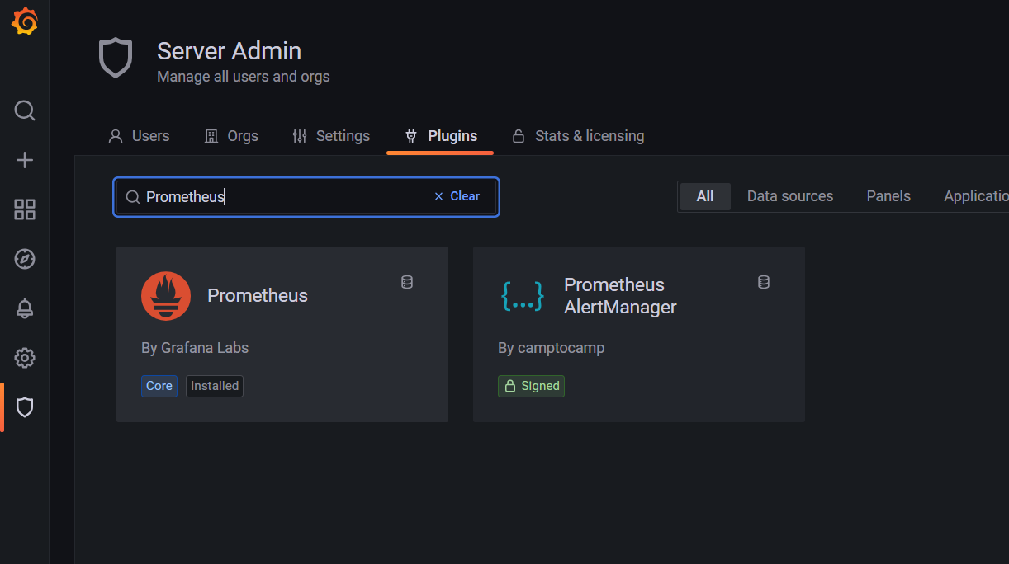This screenshot has height=564, width=1009.
Task: Filter plugins by Applications
Action: pos(976,196)
